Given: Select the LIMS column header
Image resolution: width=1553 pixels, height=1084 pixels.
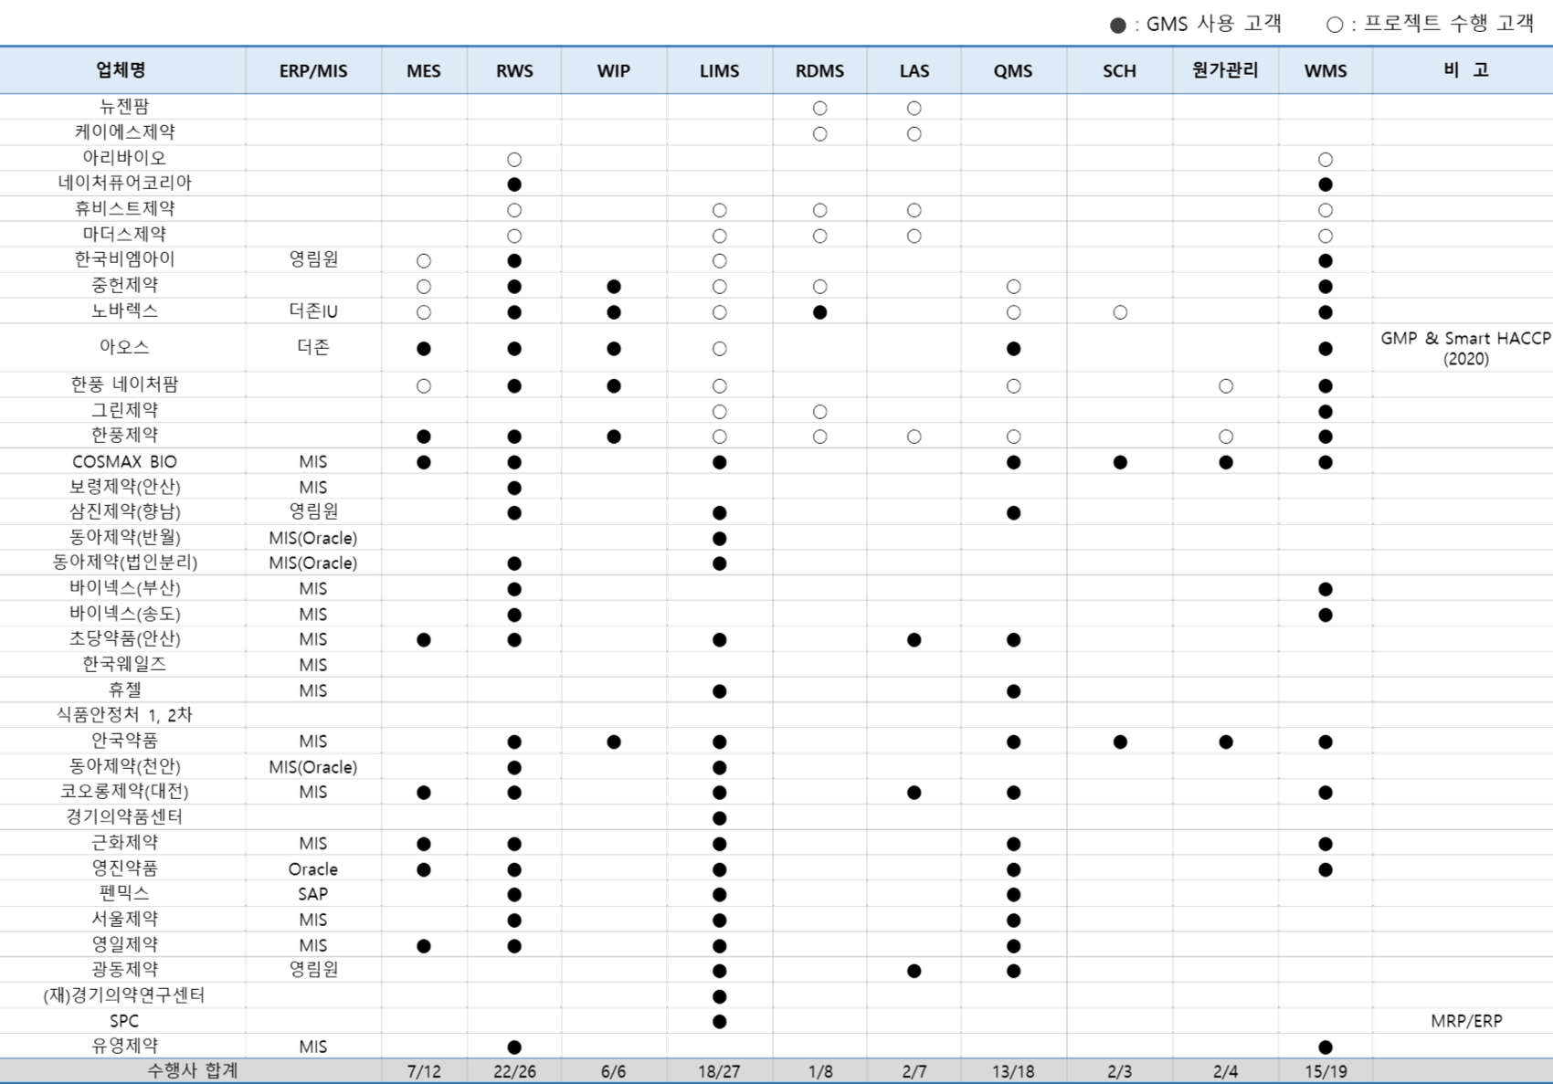Looking at the screenshot, I should [719, 71].
